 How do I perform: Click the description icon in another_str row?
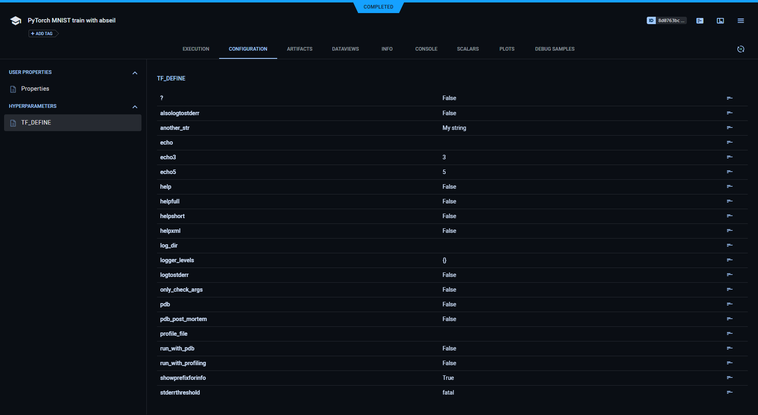point(729,128)
